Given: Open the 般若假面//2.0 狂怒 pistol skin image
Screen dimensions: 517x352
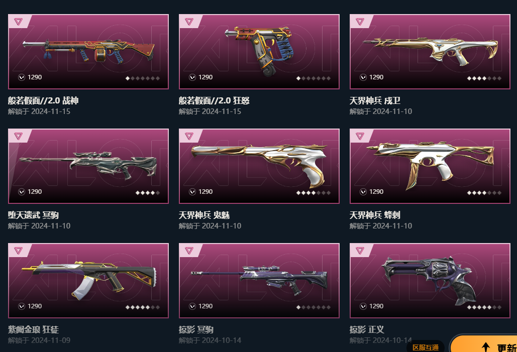Looking at the screenshot, I should pos(259,51).
